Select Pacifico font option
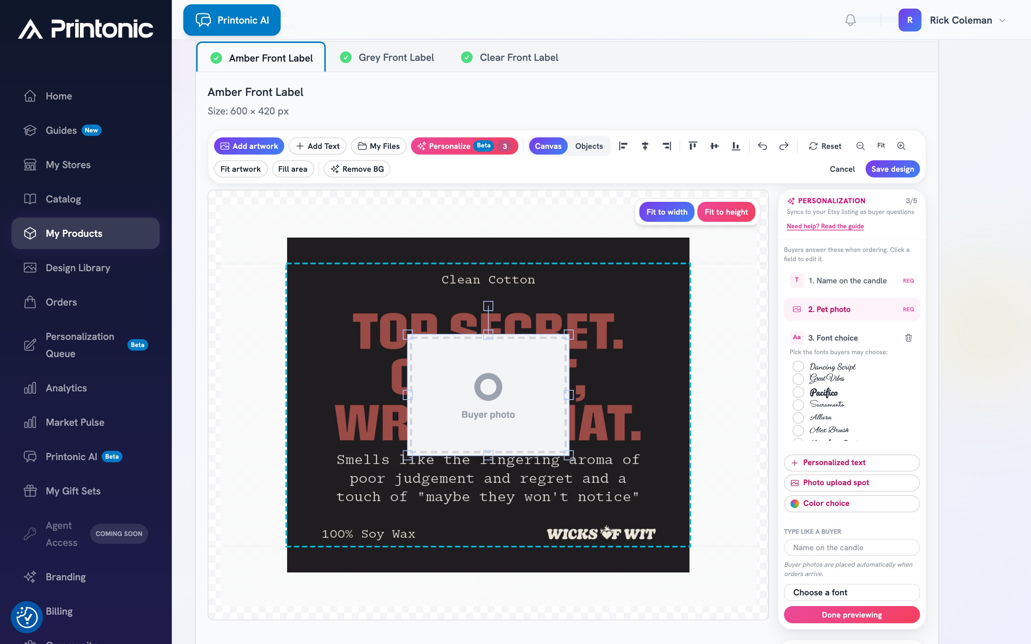Viewport: 1031px width, 644px height. pos(798,392)
